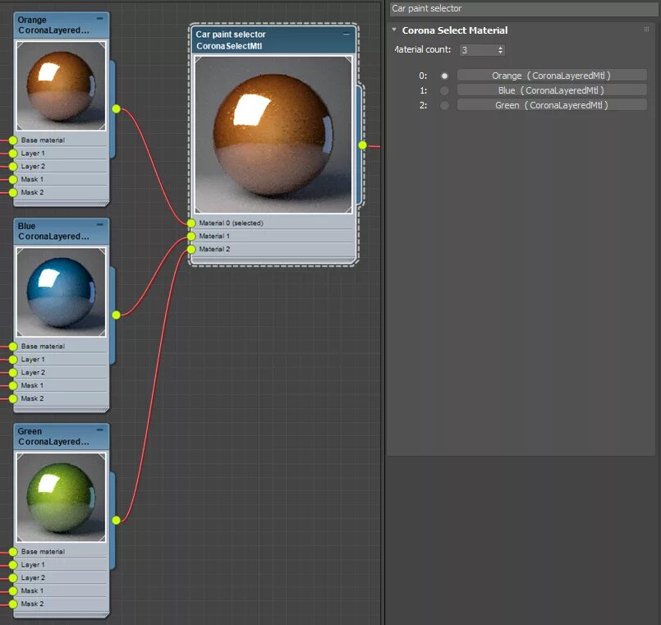Image resolution: width=661 pixels, height=625 pixels.
Task: Click the Layer 2 input socket on the Green node
Action: tap(12, 577)
